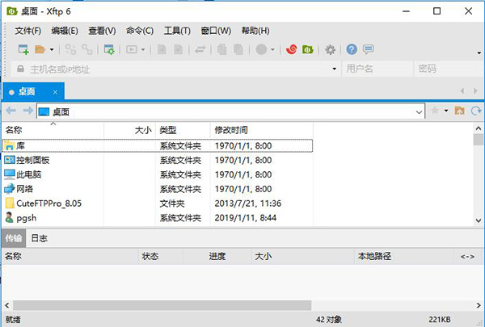The image size is (485, 327).
Task: Refresh the current folder listing
Action: [x=476, y=111]
